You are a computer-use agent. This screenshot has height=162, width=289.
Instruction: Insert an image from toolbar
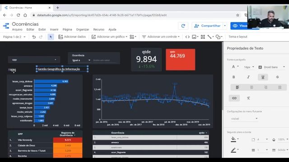pyautogui.click(x=195, y=37)
